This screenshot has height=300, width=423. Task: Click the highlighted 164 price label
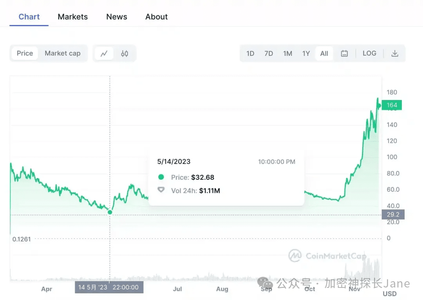392,105
